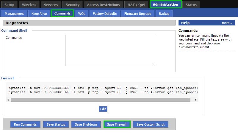This screenshot has width=238, height=133.
Task: Click Save Shutdown button
Action: 86,124
